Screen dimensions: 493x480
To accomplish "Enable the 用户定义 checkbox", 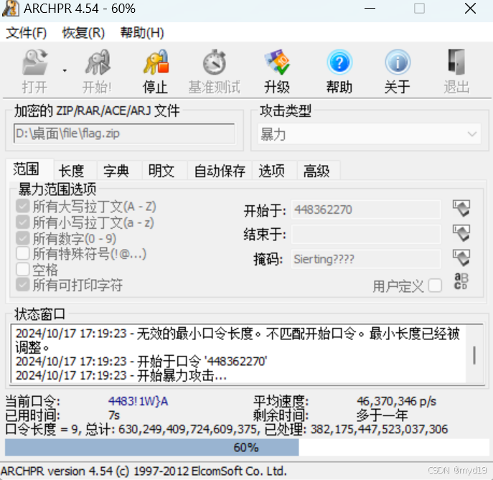I will pos(435,286).
